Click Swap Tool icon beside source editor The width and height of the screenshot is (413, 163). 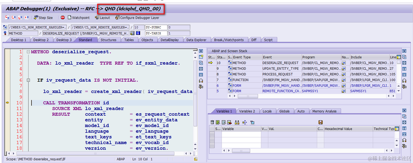point(201,63)
